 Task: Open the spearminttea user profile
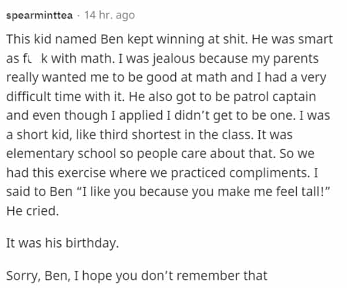pos(39,16)
